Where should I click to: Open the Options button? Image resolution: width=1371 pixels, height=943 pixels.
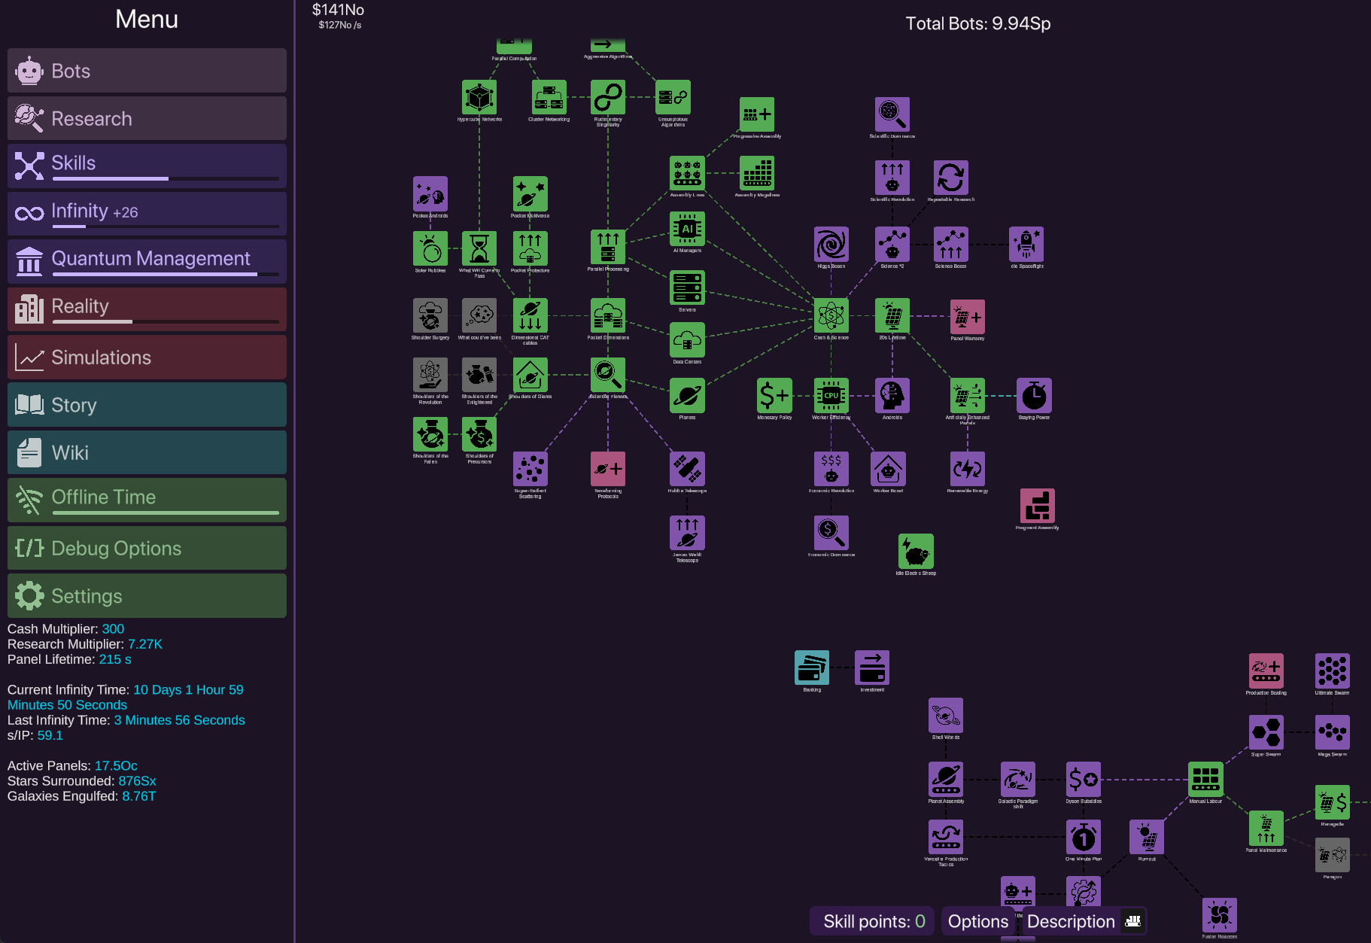[977, 921]
